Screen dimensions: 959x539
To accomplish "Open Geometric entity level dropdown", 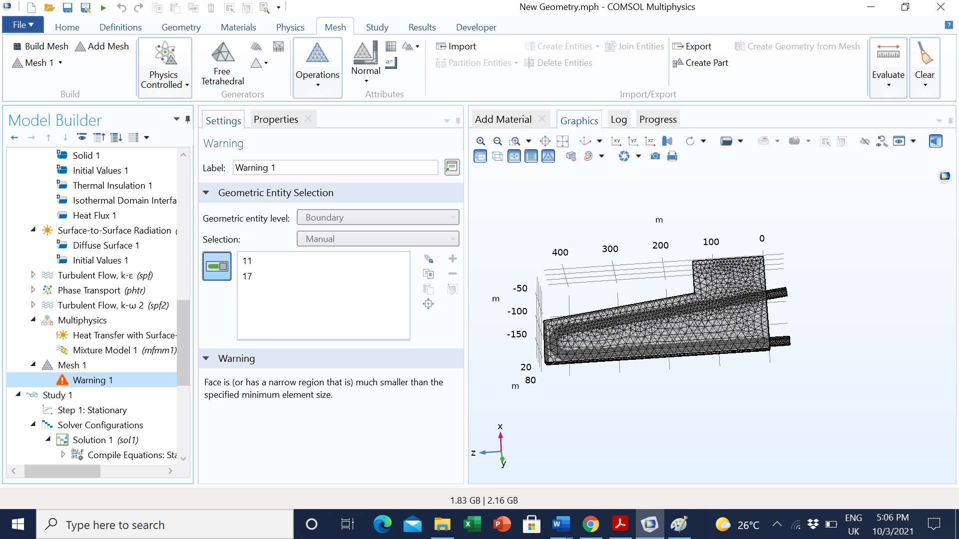I will [x=378, y=218].
